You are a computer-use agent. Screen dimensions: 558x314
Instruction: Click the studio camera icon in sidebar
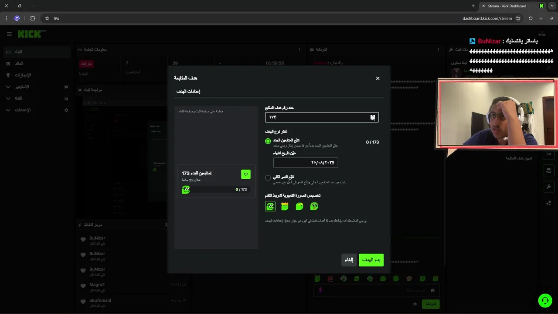[x=66, y=87]
